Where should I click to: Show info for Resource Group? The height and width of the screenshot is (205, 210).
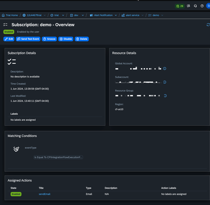click(x=165, y=96)
